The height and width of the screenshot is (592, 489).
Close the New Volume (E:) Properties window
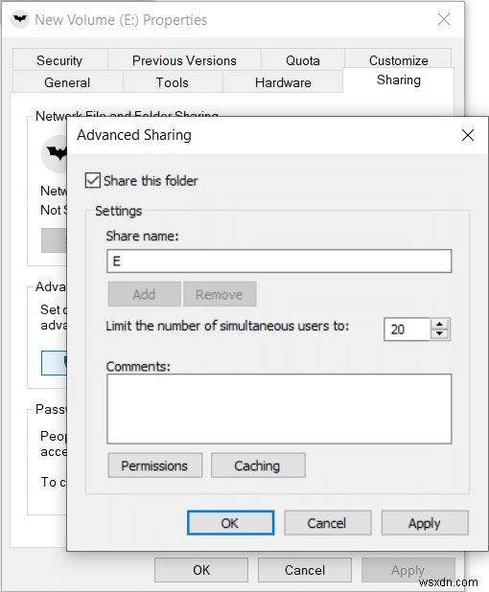click(444, 19)
